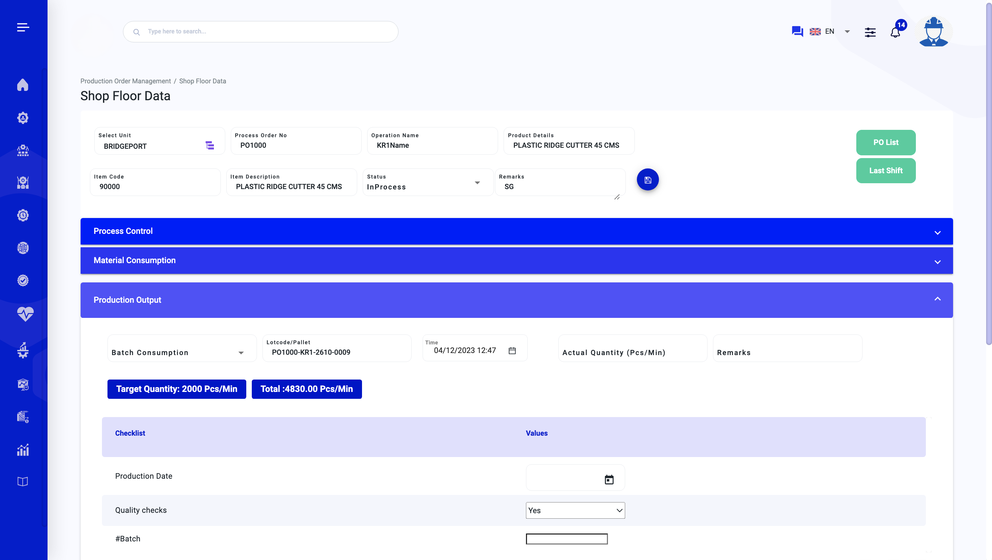
Task: Click the Total 4830.00 Pcs/Min badge
Action: [x=307, y=389]
